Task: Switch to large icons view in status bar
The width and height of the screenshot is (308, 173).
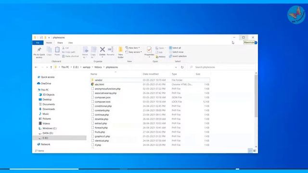Action: 255,150
